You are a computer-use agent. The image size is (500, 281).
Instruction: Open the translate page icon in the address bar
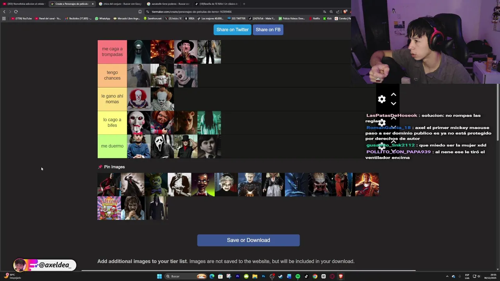(325, 12)
